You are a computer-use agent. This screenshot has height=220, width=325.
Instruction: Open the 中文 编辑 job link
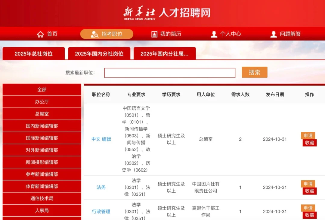click(x=101, y=139)
